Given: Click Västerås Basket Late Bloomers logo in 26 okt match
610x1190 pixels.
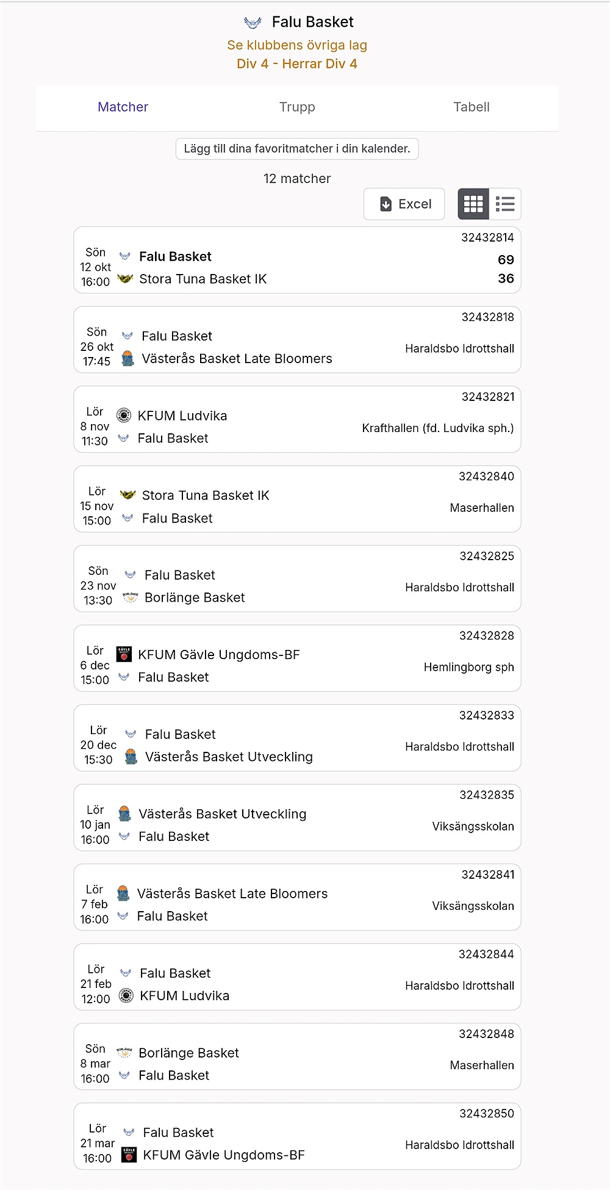Looking at the screenshot, I should click(127, 359).
